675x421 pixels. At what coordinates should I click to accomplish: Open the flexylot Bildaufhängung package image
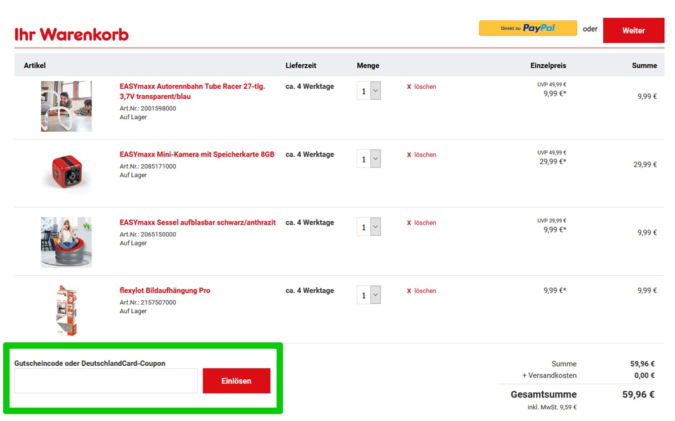66,310
